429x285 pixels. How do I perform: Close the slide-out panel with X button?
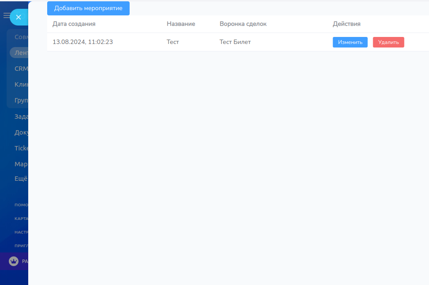pos(19,17)
